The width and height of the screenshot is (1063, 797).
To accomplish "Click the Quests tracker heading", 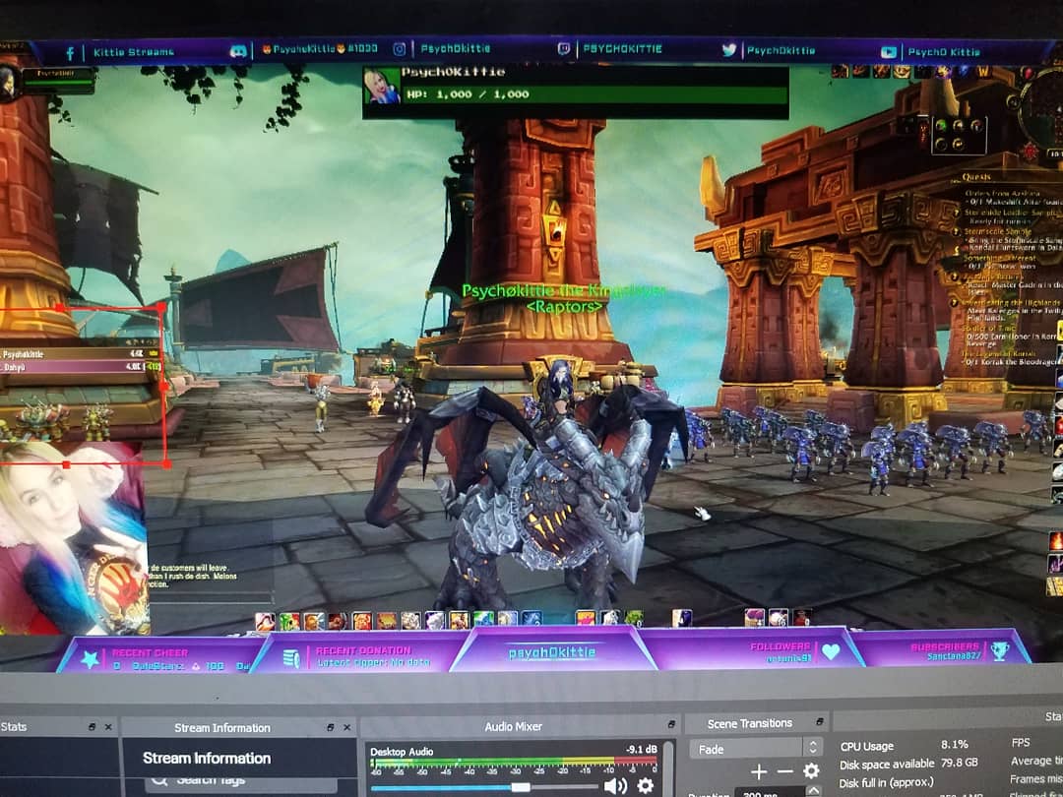I will [x=976, y=177].
